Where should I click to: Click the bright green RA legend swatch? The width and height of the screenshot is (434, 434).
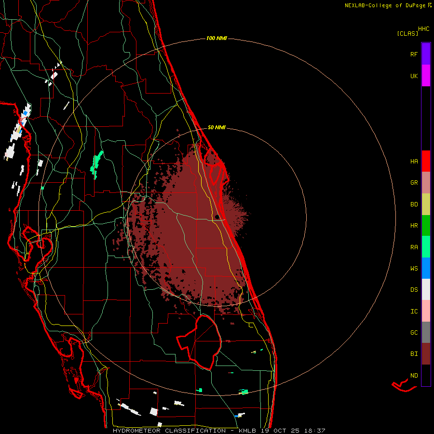click(x=426, y=247)
